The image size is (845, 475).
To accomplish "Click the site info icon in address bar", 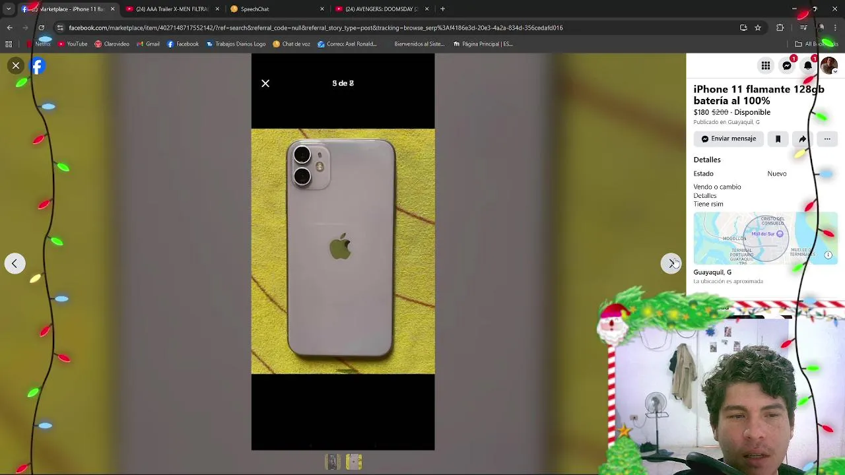I will (x=60, y=28).
